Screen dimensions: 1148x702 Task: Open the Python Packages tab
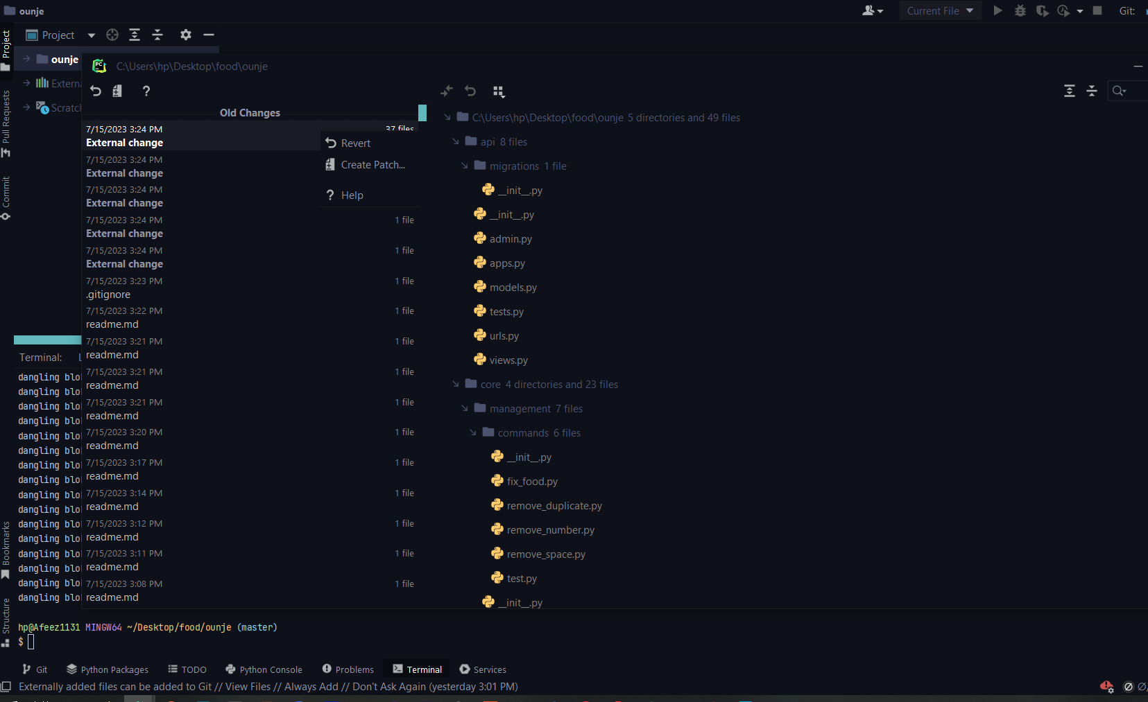(x=108, y=669)
